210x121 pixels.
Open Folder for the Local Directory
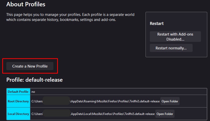[165, 114]
